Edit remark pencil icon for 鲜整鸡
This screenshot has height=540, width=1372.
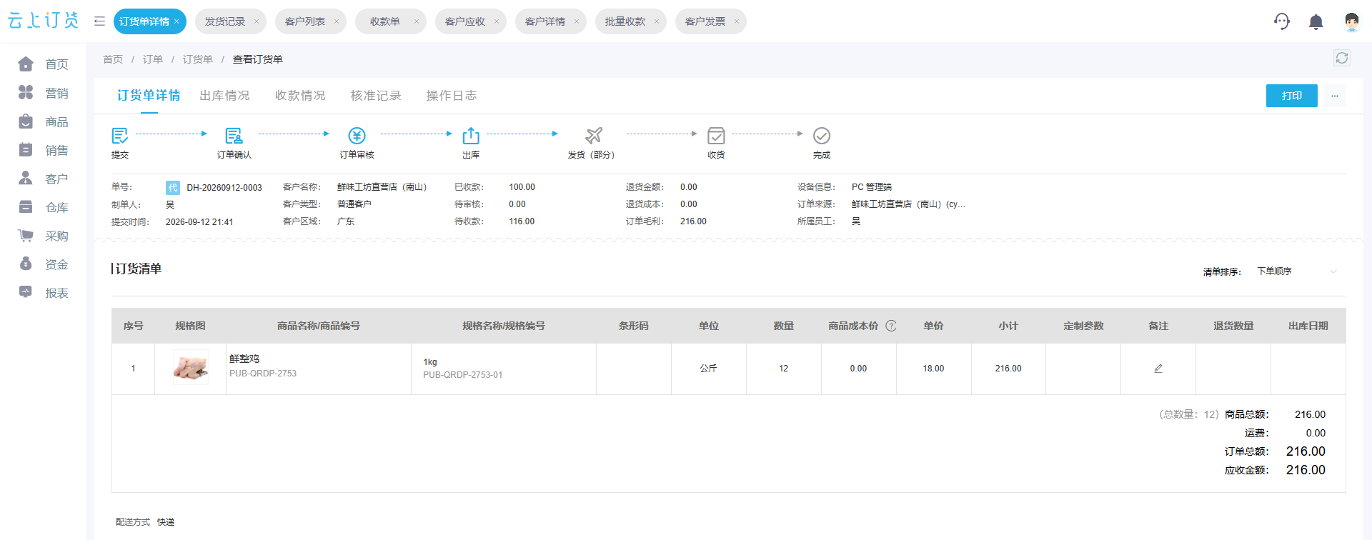pyautogui.click(x=1158, y=369)
